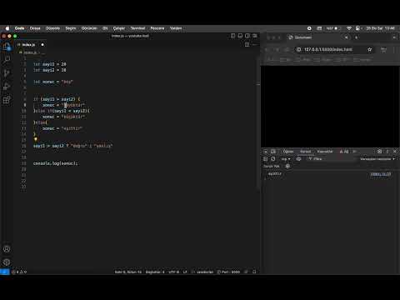Expand the DevTools more tabs chevron

pos(354,152)
